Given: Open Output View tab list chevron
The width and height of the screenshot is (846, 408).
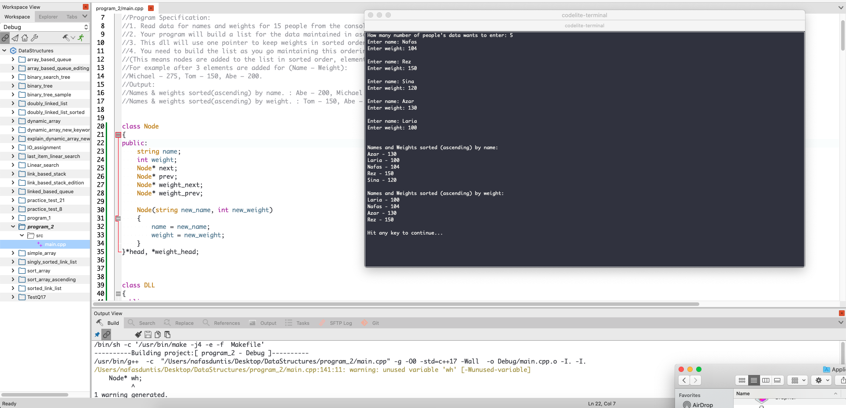Looking at the screenshot, I should point(841,323).
